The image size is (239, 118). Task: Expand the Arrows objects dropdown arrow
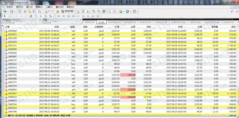coord(53,16)
